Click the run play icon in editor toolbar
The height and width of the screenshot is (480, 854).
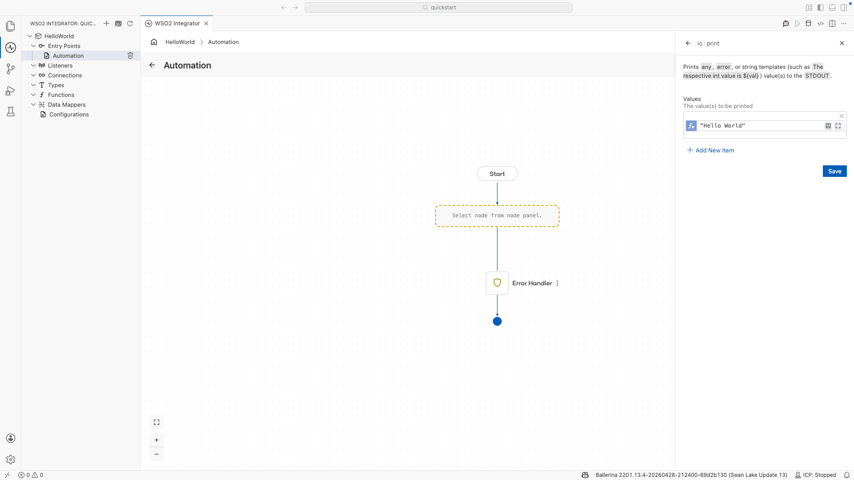798,24
